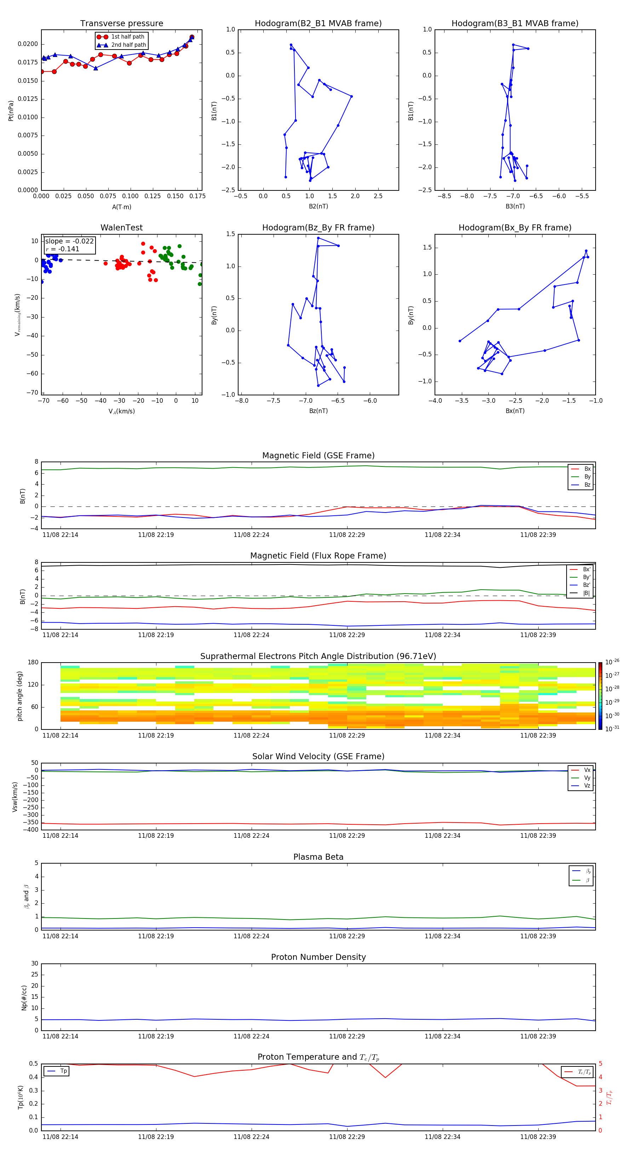637x1168 pixels.
Task: Click the 'A(T·m)' x-axis label
Action: 121,207
